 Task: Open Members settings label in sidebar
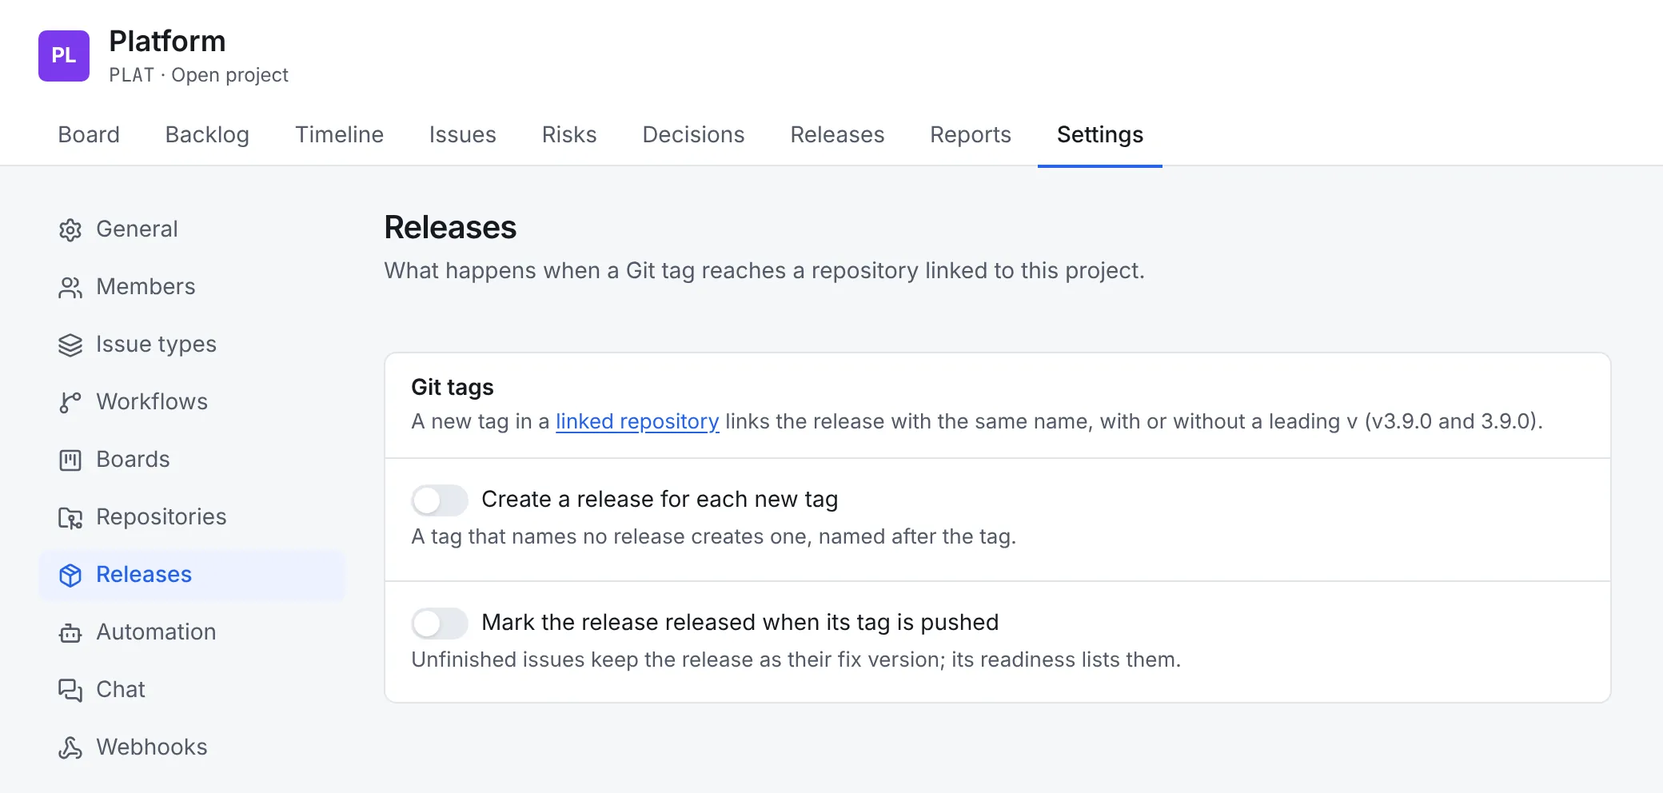point(146,287)
